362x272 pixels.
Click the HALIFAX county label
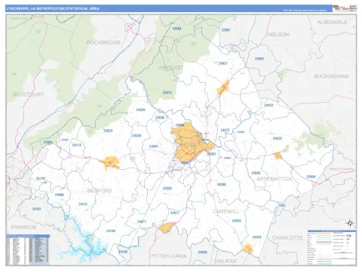coord(225,261)
